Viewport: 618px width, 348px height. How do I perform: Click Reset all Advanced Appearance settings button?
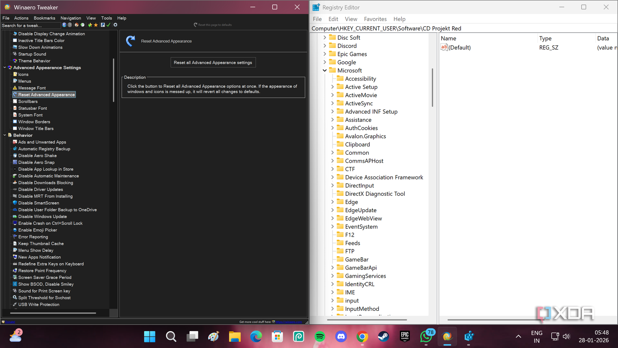pos(213,62)
